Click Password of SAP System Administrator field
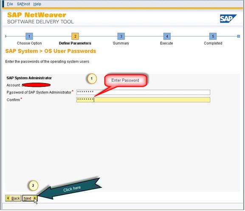245x211 pixels. pyautogui.click(x=143, y=92)
